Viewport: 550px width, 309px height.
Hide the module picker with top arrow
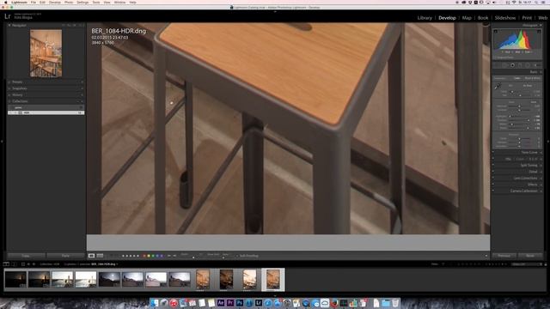click(275, 11)
